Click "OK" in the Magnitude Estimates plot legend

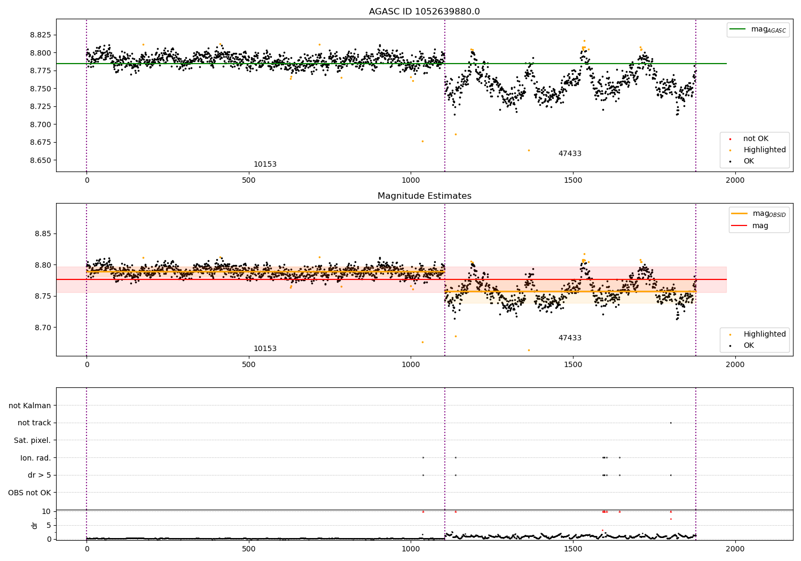(749, 346)
